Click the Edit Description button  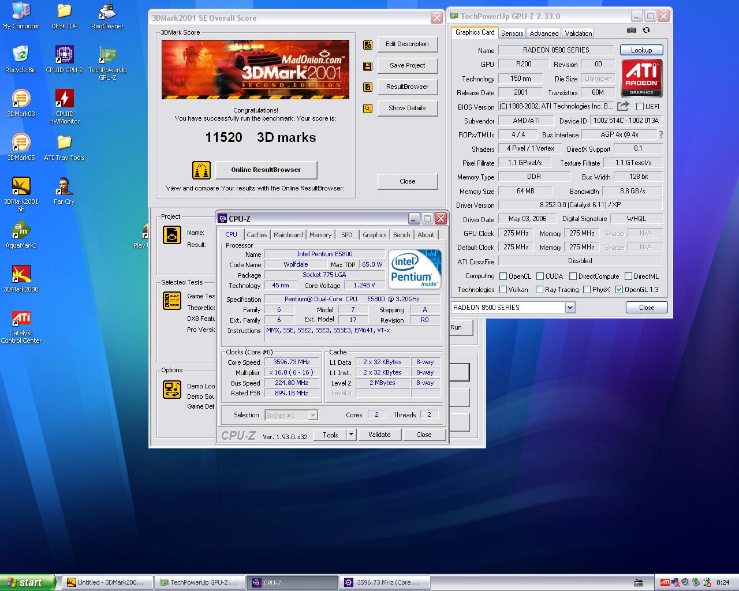pyautogui.click(x=407, y=44)
